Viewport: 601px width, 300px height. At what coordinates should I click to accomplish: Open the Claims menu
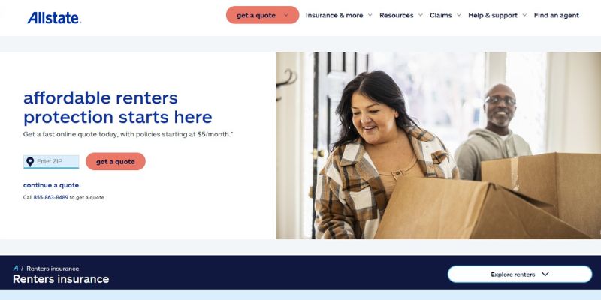tap(440, 15)
